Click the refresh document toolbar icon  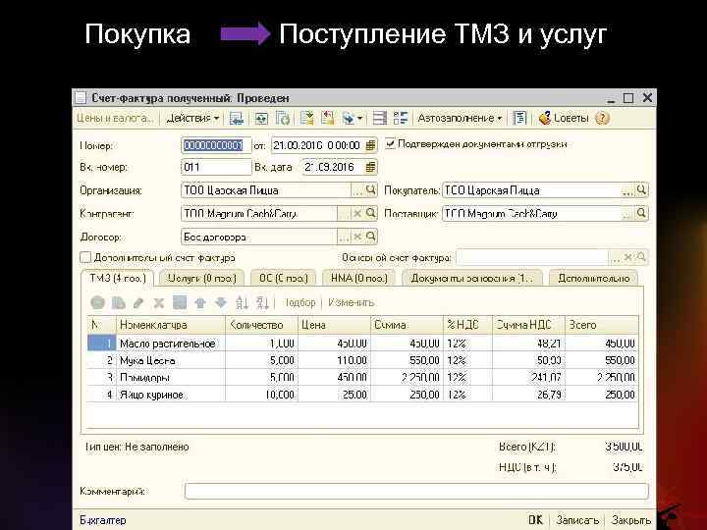pyautogui.click(x=283, y=118)
